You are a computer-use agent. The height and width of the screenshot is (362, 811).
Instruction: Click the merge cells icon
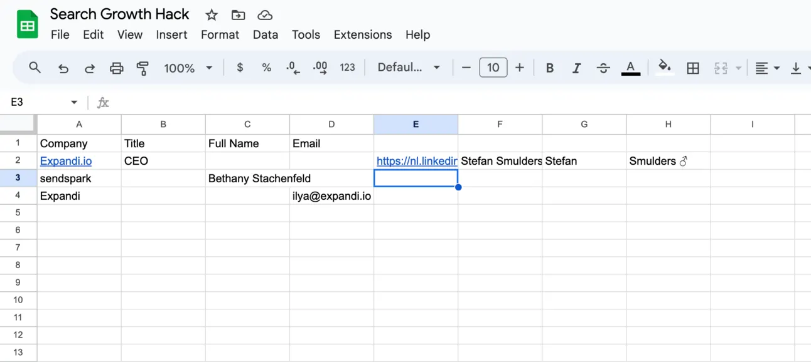[721, 68]
